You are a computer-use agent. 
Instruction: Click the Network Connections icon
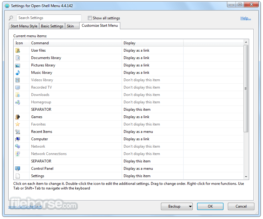pos(18,154)
